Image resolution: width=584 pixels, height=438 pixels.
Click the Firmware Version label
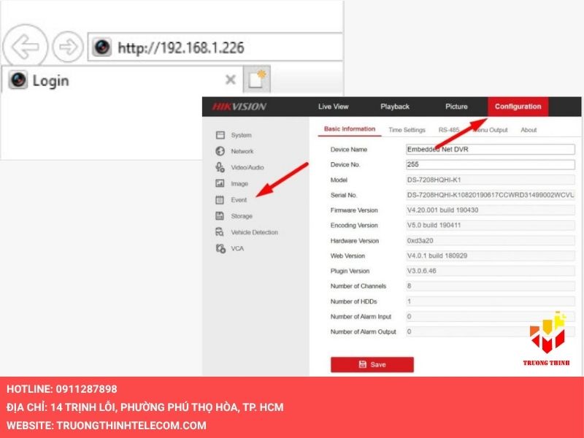pos(354,210)
